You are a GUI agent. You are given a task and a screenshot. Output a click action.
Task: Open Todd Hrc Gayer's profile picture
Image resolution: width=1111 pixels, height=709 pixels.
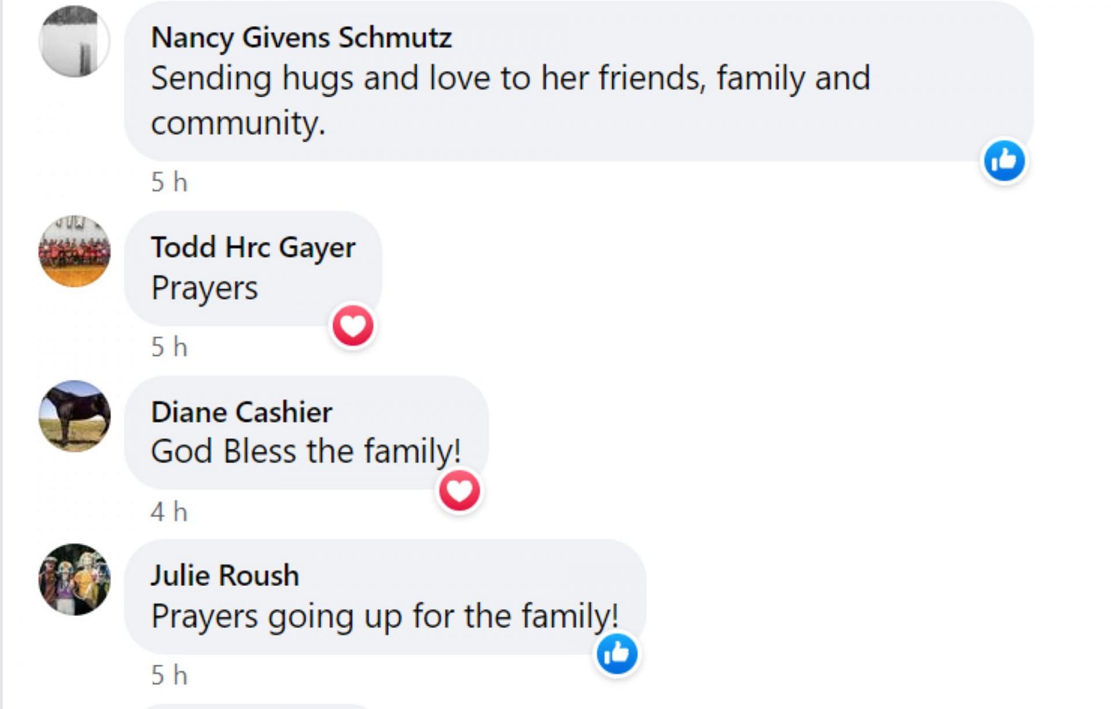tap(74, 252)
